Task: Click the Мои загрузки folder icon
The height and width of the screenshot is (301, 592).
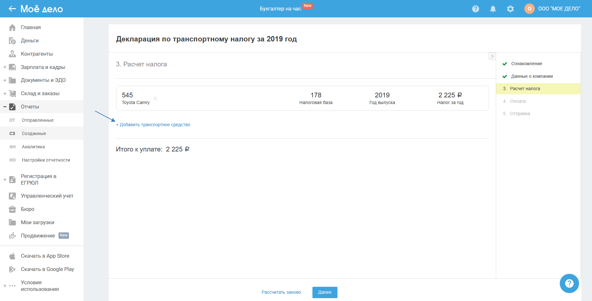Action: [x=12, y=223]
